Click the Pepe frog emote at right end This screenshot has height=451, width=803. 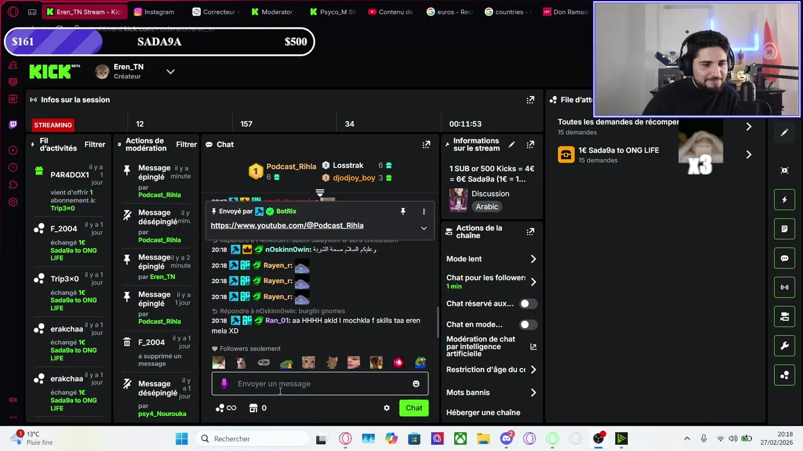pos(420,362)
